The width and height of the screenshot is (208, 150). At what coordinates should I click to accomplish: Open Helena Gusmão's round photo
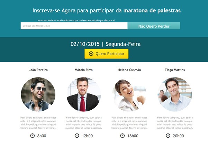pyautogui.click(x=129, y=94)
